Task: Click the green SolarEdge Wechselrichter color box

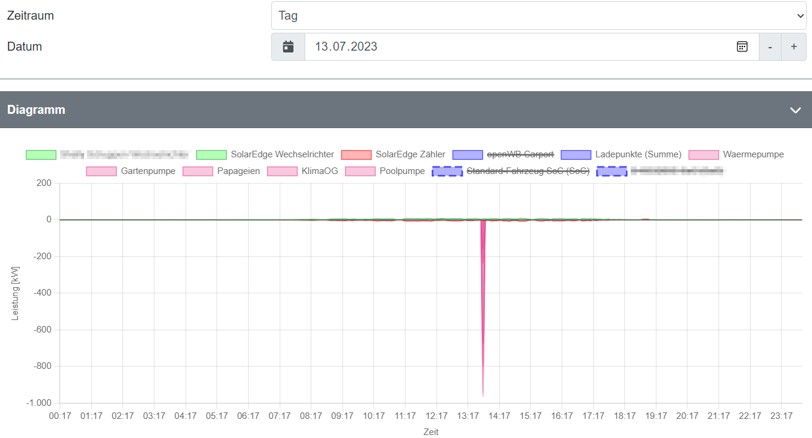Action: click(x=212, y=155)
